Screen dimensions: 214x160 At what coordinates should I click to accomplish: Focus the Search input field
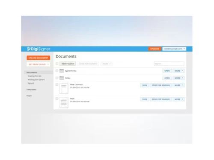(x=169, y=64)
